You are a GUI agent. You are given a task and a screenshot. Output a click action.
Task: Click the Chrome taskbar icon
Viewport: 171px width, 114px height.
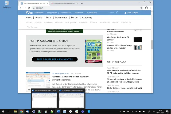(x=21, y=112)
